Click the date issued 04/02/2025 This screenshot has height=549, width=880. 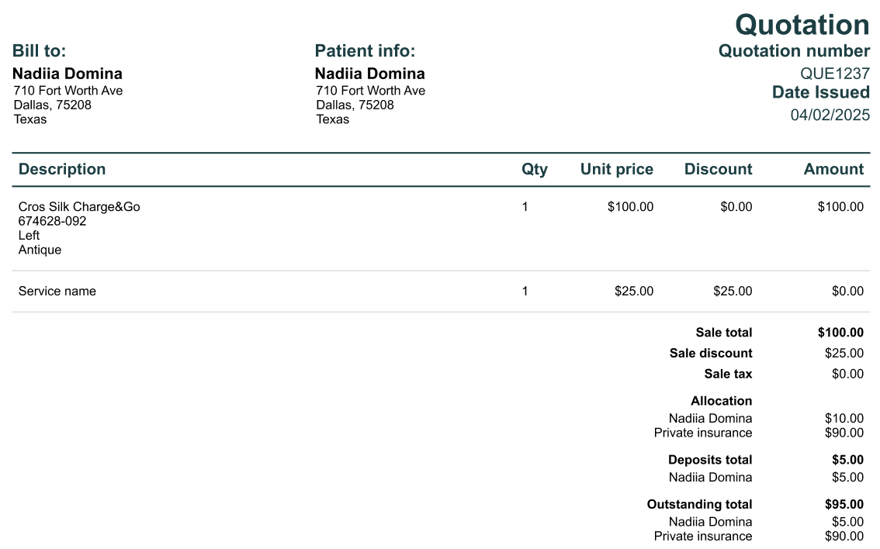(830, 115)
